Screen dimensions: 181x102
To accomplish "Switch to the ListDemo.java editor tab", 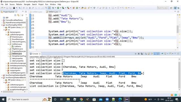I will [37, 12].
